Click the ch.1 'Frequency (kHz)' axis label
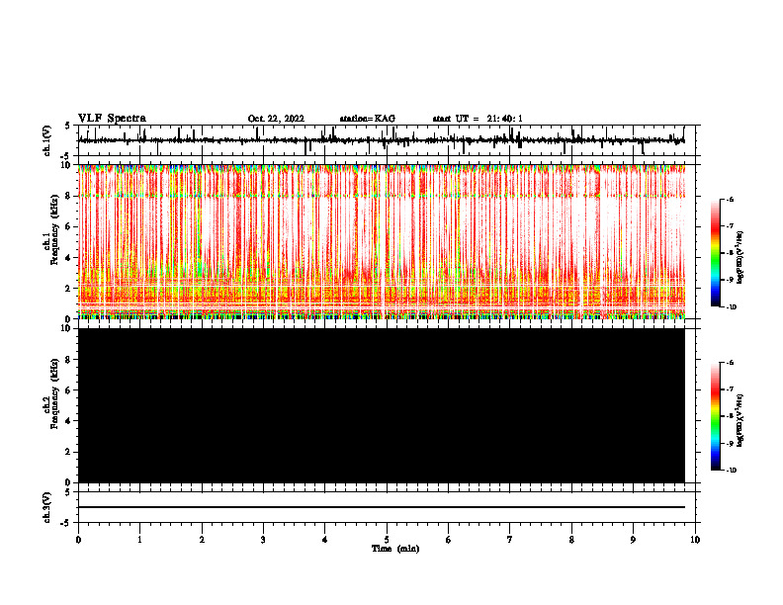The width and height of the screenshot is (783, 605). (x=54, y=229)
